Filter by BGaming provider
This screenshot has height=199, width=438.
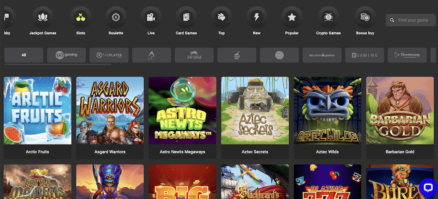(x=365, y=55)
